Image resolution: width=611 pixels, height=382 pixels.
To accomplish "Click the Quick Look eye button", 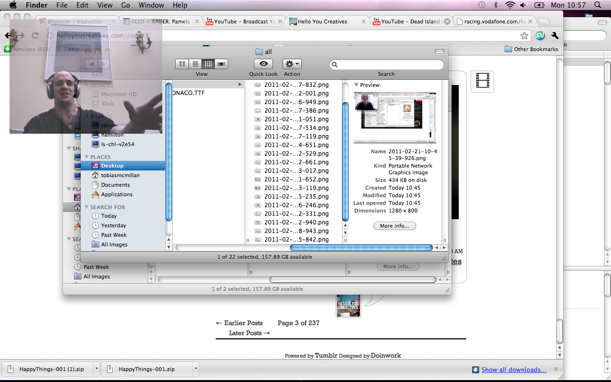I will point(263,64).
